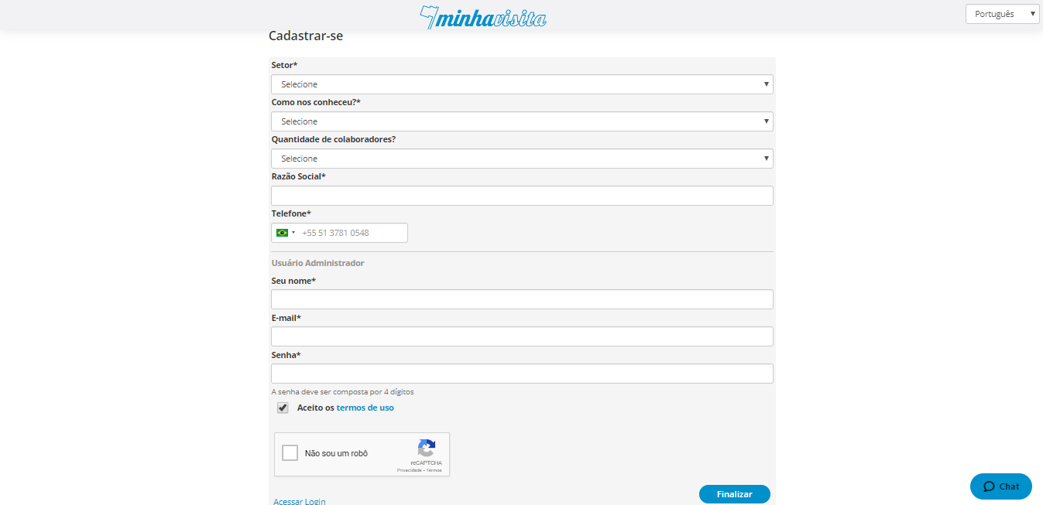The image size is (1043, 505).
Task: Click the Brazil flag country selector
Action: point(285,233)
